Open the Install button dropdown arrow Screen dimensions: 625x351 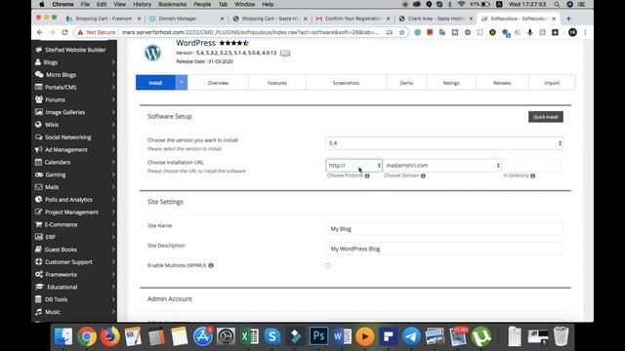click(x=182, y=83)
